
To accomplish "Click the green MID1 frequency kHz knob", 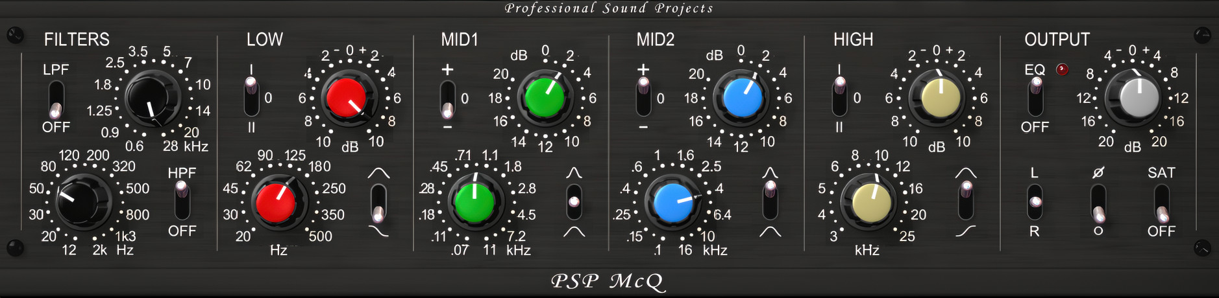I will [474, 202].
